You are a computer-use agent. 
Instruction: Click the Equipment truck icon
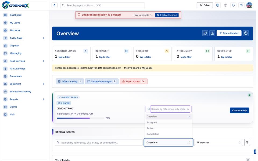5,84
